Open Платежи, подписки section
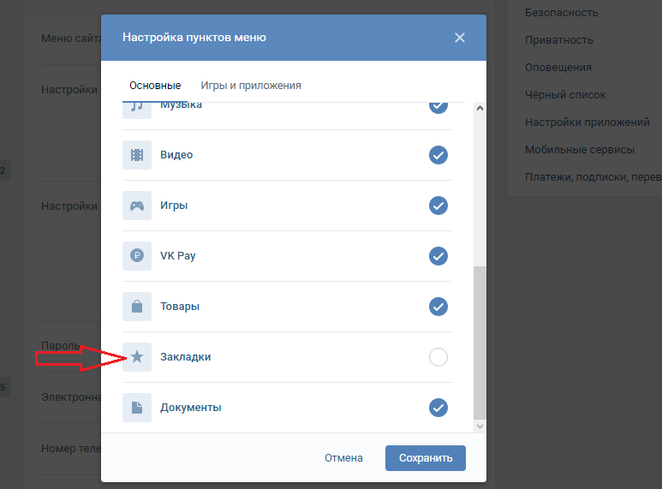Image resolution: width=662 pixels, height=489 pixels. click(x=593, y=177)
